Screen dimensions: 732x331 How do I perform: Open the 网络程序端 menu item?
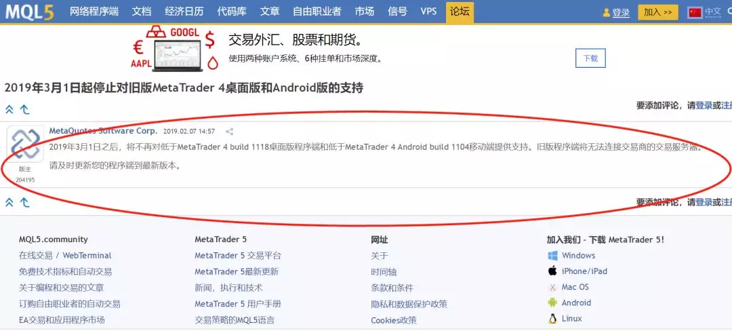click(94, 12)
